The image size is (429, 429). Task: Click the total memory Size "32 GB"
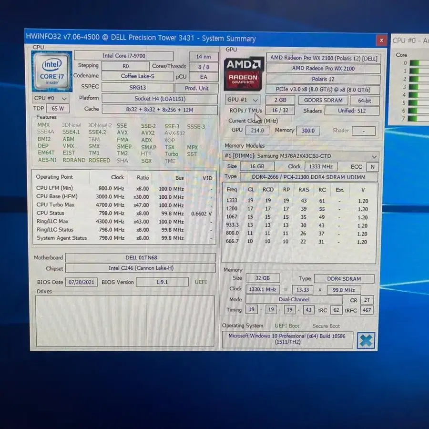point(263,278)
